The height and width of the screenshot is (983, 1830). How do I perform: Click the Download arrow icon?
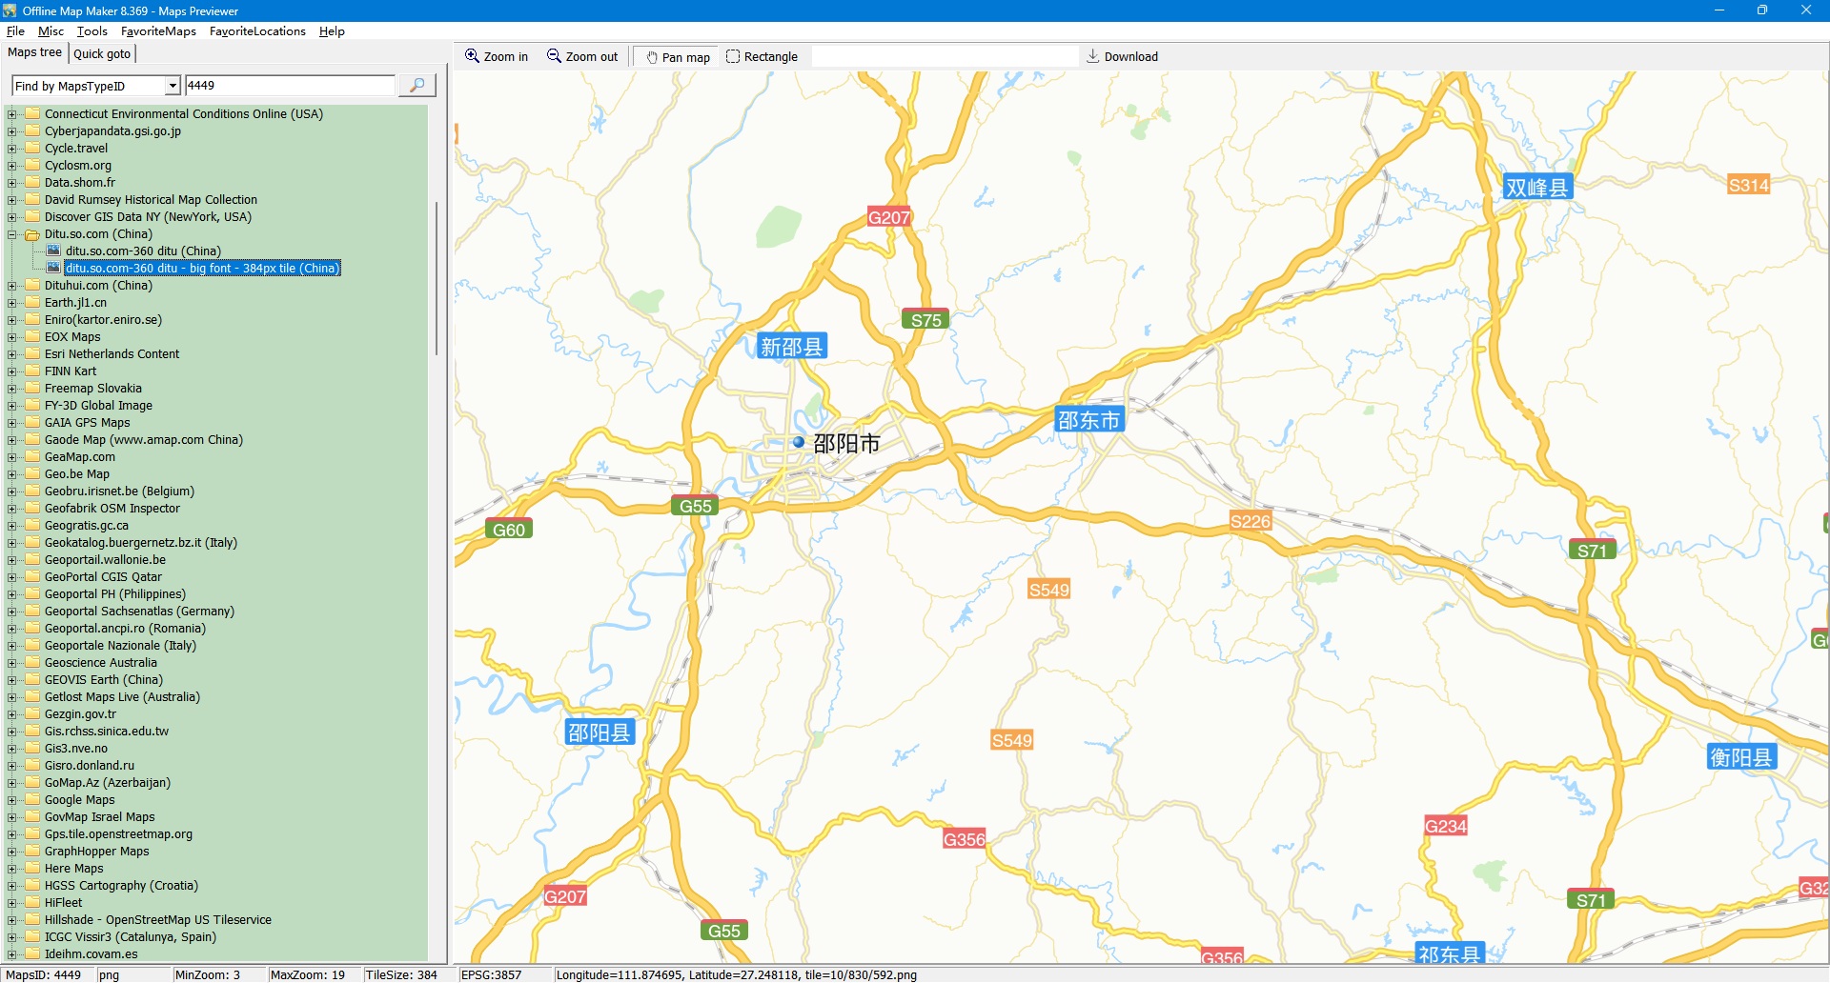[1093, 57]
